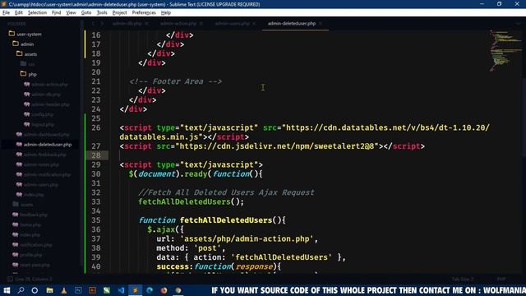Open admin-users.php in the sidebar
The width and height of the screenshot is (526, 296).
pyautogui.click(x=40, y=184)
